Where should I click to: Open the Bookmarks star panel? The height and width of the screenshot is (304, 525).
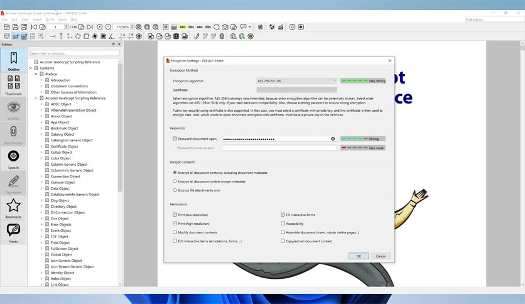[x=13, y=207]
